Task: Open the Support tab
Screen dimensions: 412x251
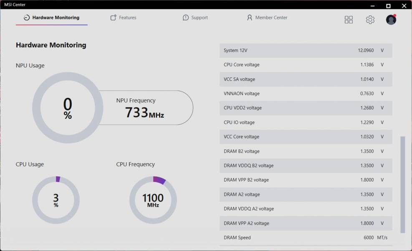Action: (195, 18)
